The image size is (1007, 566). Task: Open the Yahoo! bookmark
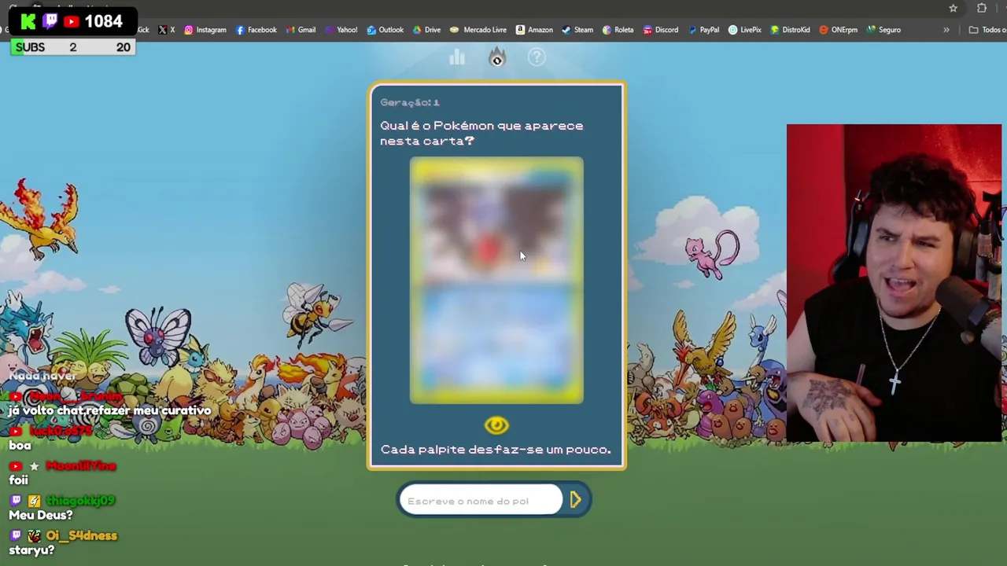click(x=341, y=30)
